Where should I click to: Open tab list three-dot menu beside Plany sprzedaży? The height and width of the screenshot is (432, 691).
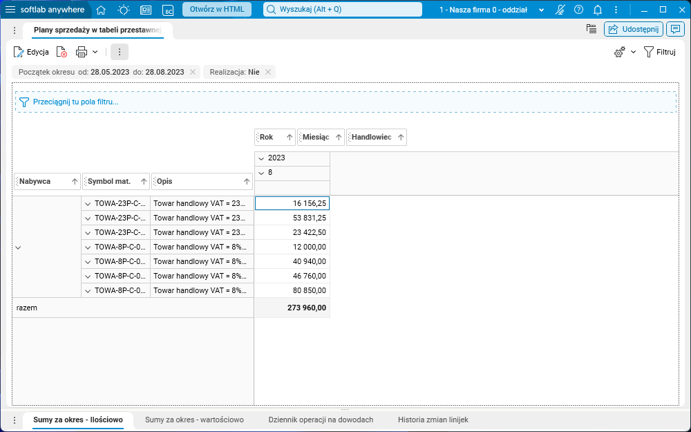15,30
